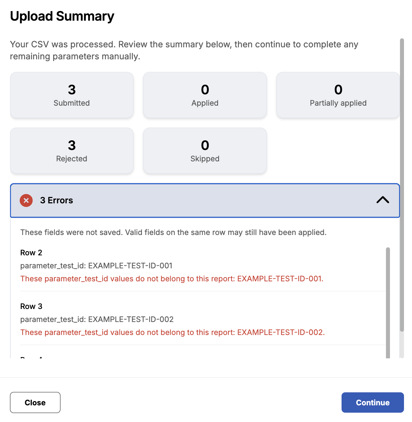Click red error message for EXAMPLE-TEST-ID-001

[172, 279]
